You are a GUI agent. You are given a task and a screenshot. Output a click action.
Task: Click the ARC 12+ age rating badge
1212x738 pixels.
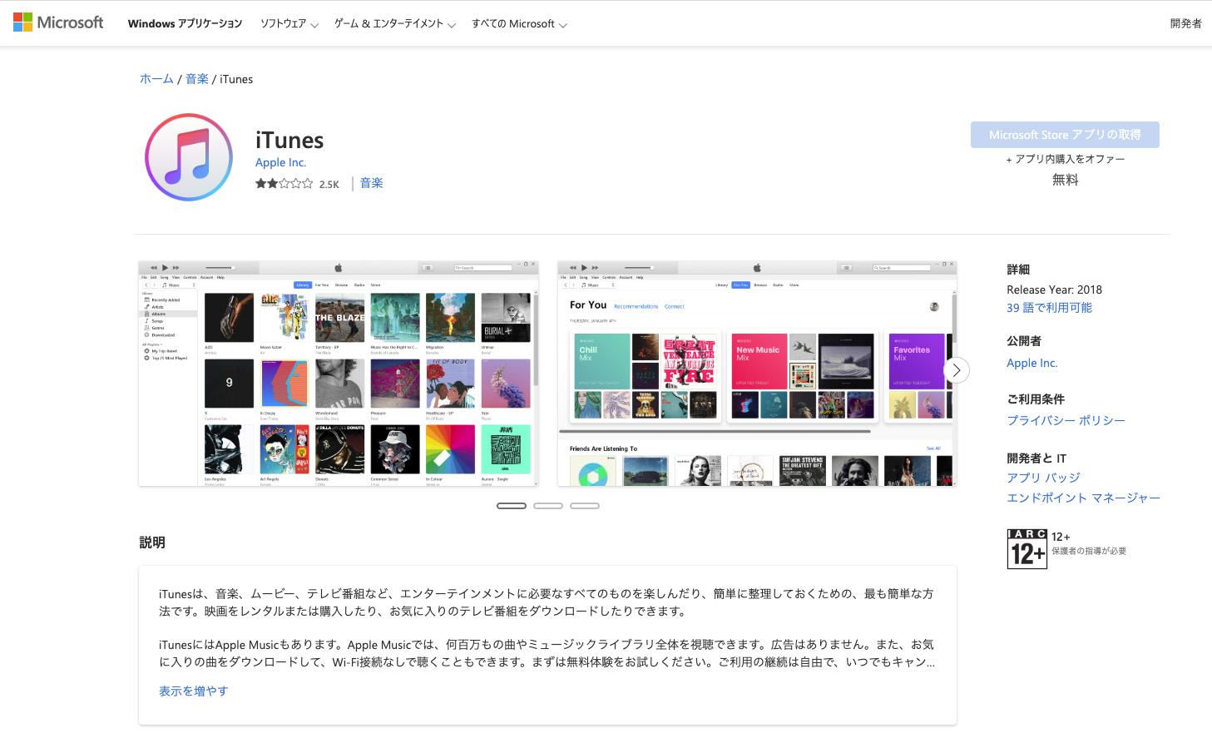point(1026,549)
